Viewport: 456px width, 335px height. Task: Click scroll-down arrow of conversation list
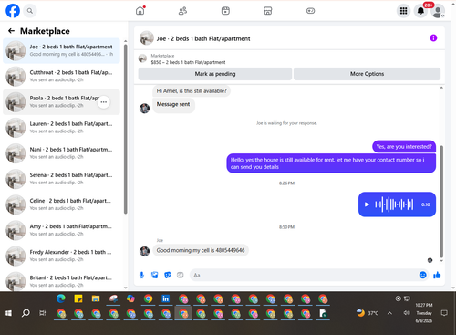click(126, 288)
